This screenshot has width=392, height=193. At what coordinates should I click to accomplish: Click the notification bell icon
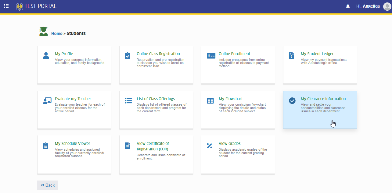pos(348,6)
